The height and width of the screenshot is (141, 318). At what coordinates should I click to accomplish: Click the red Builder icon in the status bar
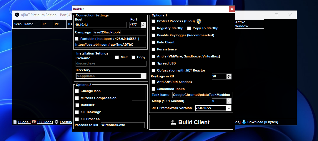(34, 122)
